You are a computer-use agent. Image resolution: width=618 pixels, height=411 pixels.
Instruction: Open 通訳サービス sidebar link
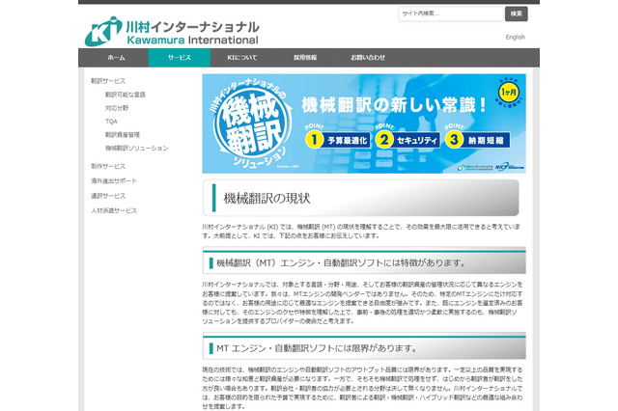(108, 196)
